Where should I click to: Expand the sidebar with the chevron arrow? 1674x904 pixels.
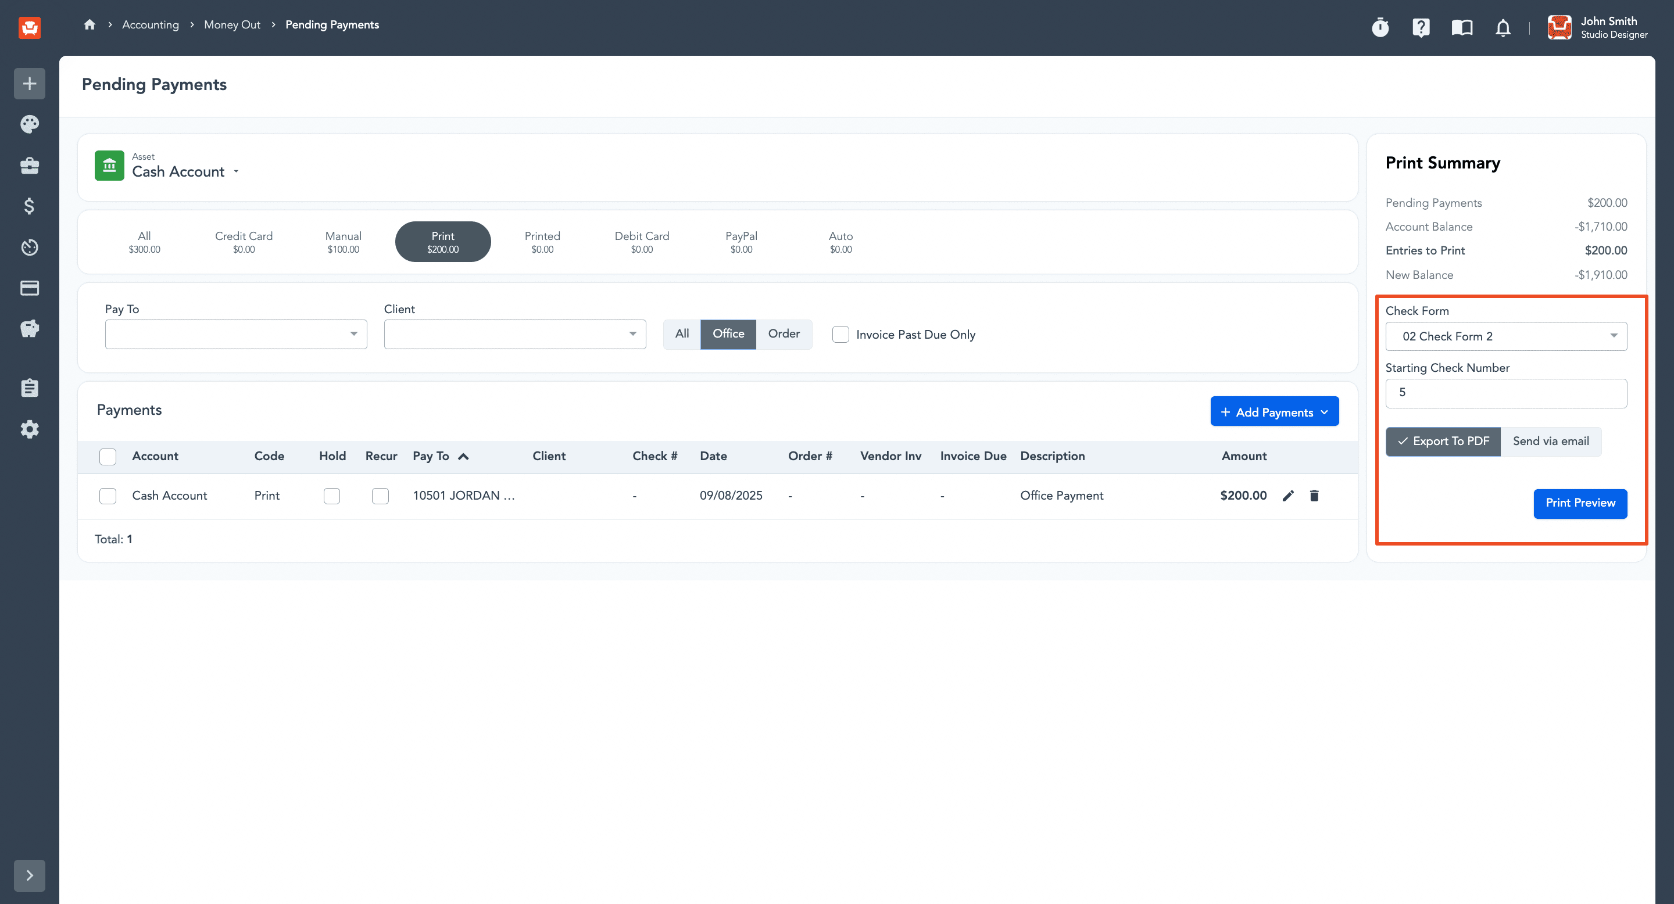tap(29, 875)
